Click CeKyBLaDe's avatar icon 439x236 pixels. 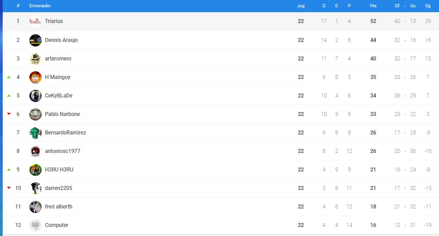pos(35,96)
